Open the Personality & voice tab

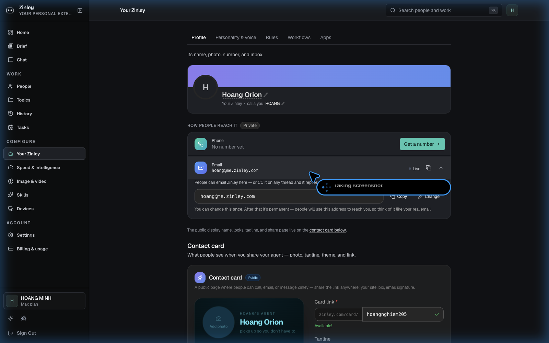click(x=236, y=37)
